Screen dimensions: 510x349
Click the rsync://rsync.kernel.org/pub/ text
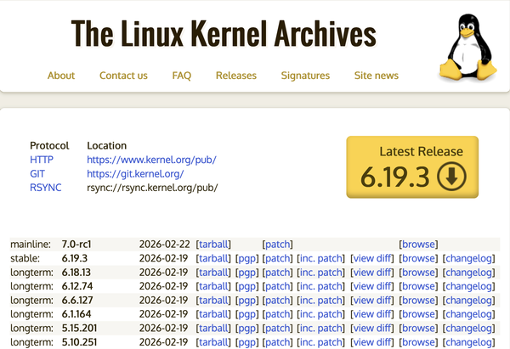(x=152, y=188)
